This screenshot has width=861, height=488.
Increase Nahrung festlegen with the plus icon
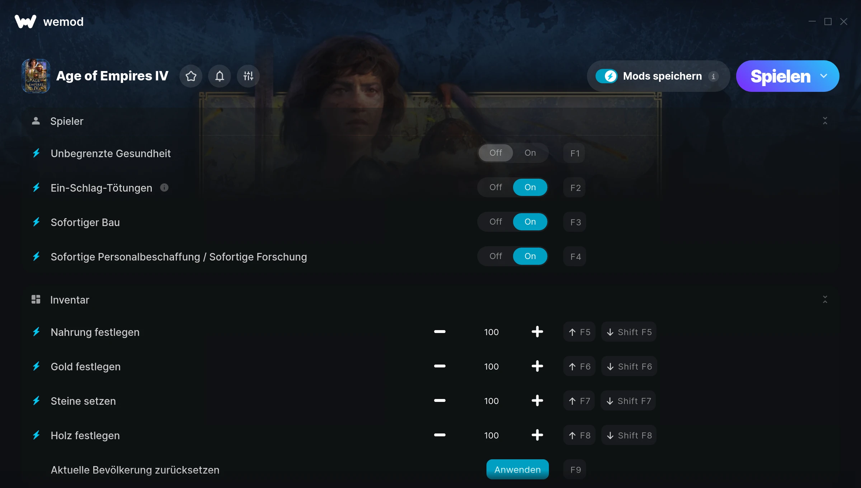pyautogui.click(x=537, y=332)
